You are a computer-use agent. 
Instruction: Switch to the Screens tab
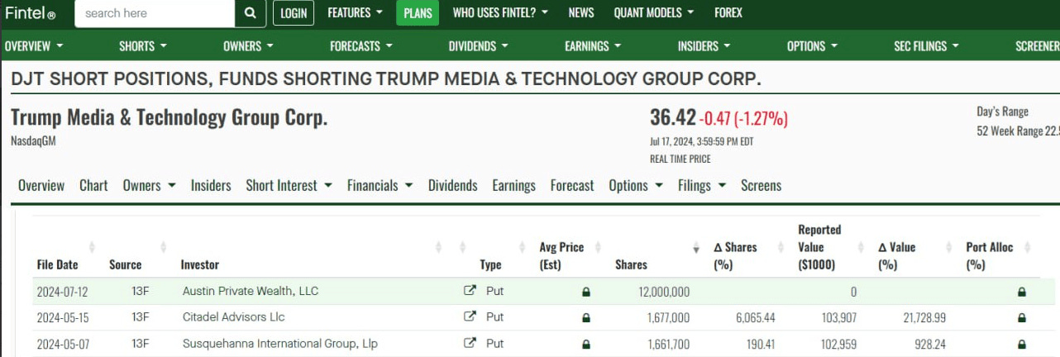[x=761, y=186]
